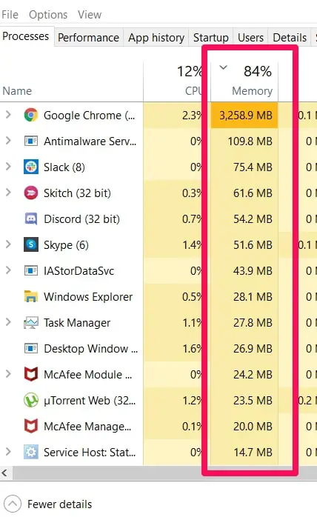Collapse view with Fewer details button

coord(48,504)
